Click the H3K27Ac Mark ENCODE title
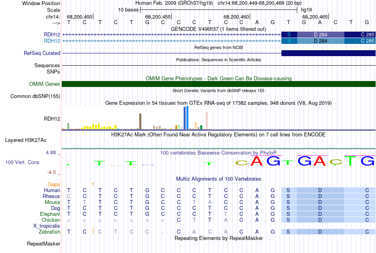The image size is (376, 253). 218,135
